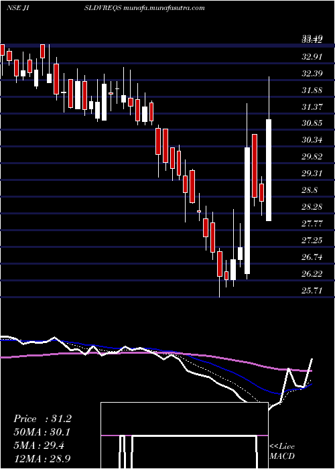Screen dimensions: 335x469
Task: Click the 28.8 price axis label
Action: pos(310,190)
